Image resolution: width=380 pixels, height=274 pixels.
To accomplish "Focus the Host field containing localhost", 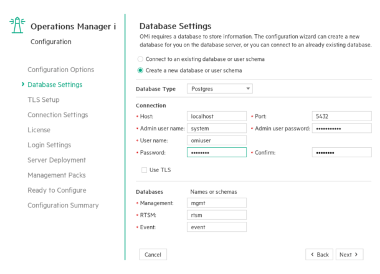I will click(x=217, y=116).
